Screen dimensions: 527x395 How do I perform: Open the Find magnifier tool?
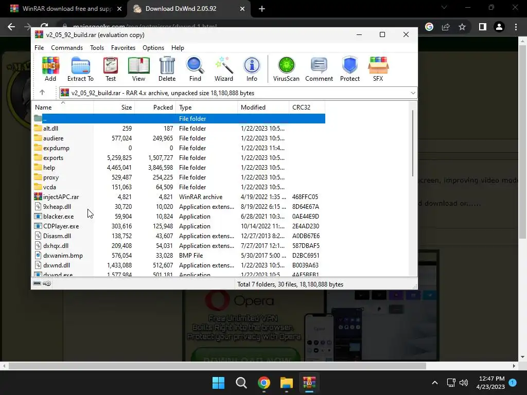[x=195, y=69]
